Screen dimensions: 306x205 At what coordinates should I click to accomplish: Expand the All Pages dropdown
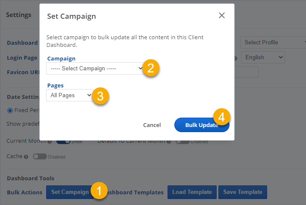69,95
